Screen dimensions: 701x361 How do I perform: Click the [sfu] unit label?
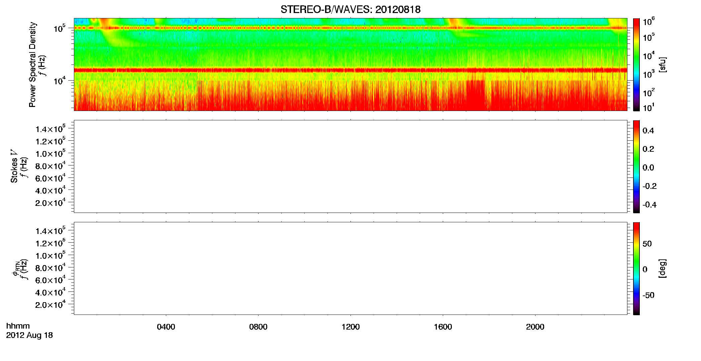pyautogui.click(x=663, y=65)
